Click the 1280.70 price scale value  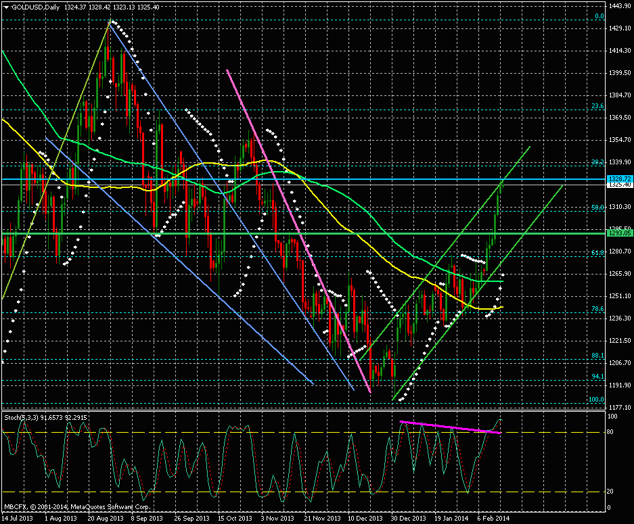(620, 252)
